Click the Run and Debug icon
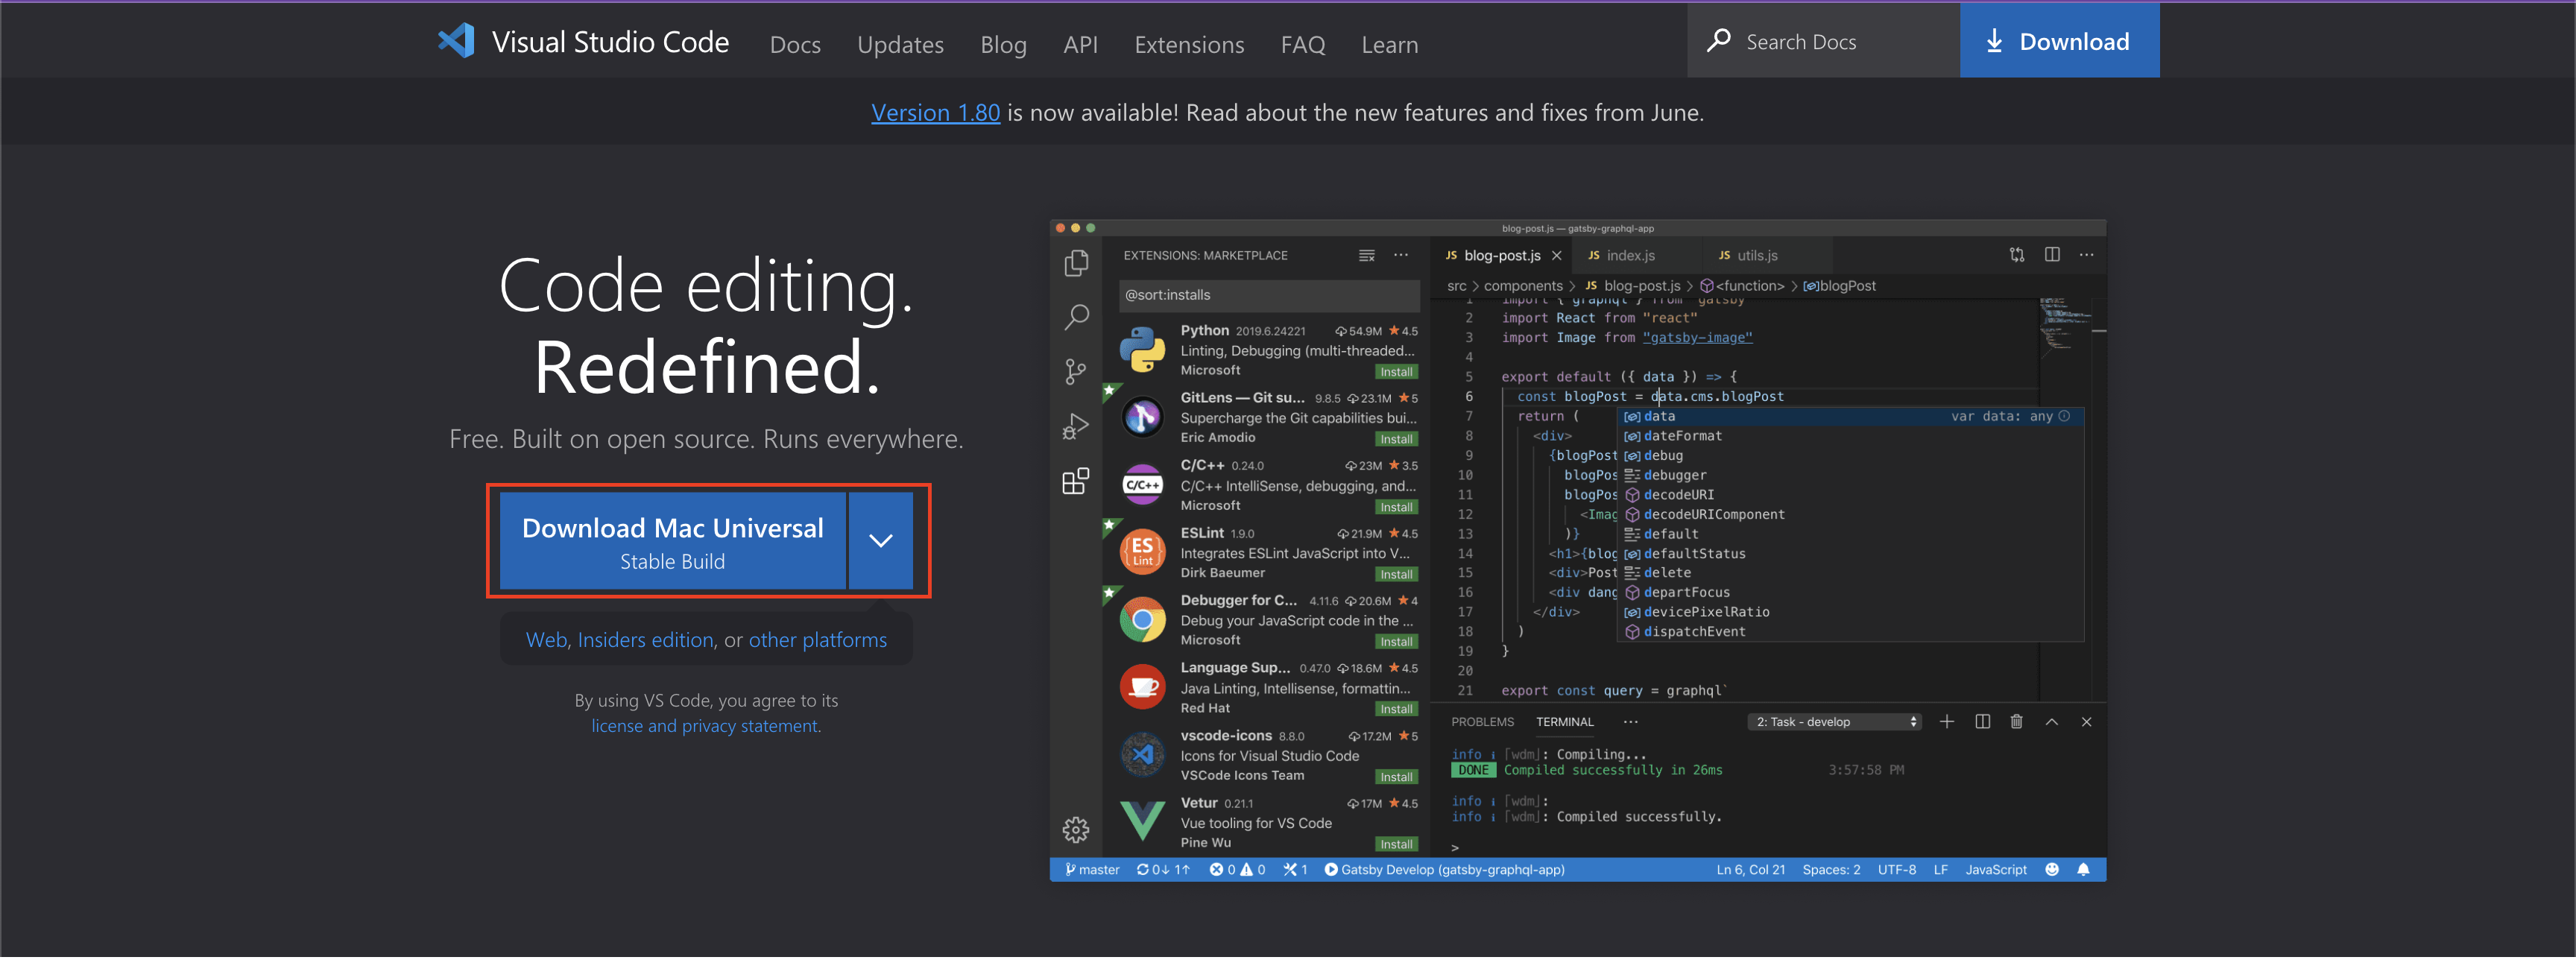This screenshot has height=960, width=2576. pos(1076,427)
